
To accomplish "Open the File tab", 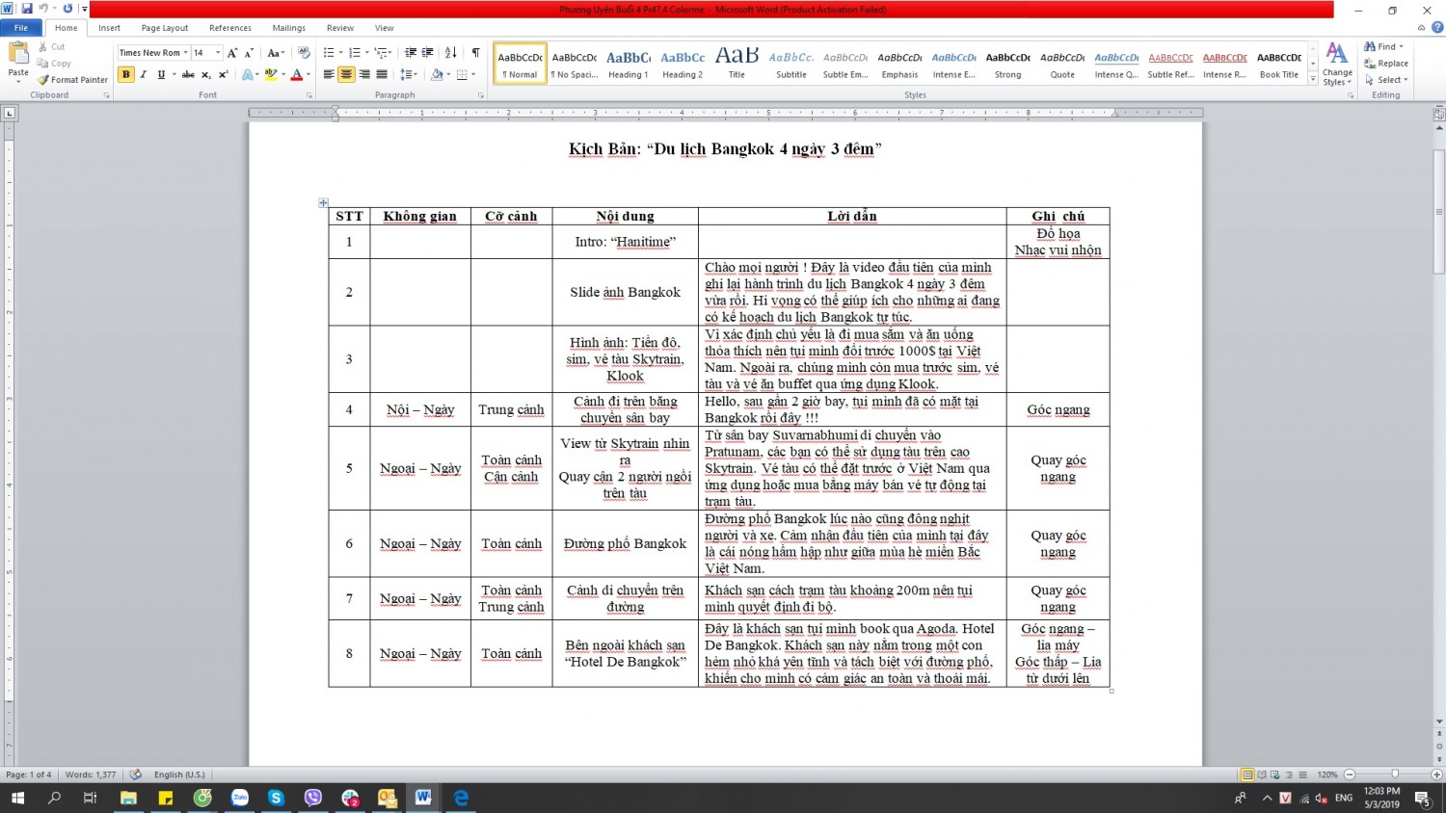I will coord(21,28).
